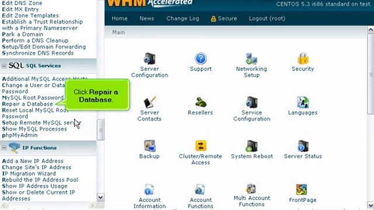Image resolution: width=374 pixels, height=210 pixels.
Task: Click Synchronize DNS Records link
Action: (x=37, y=53)
